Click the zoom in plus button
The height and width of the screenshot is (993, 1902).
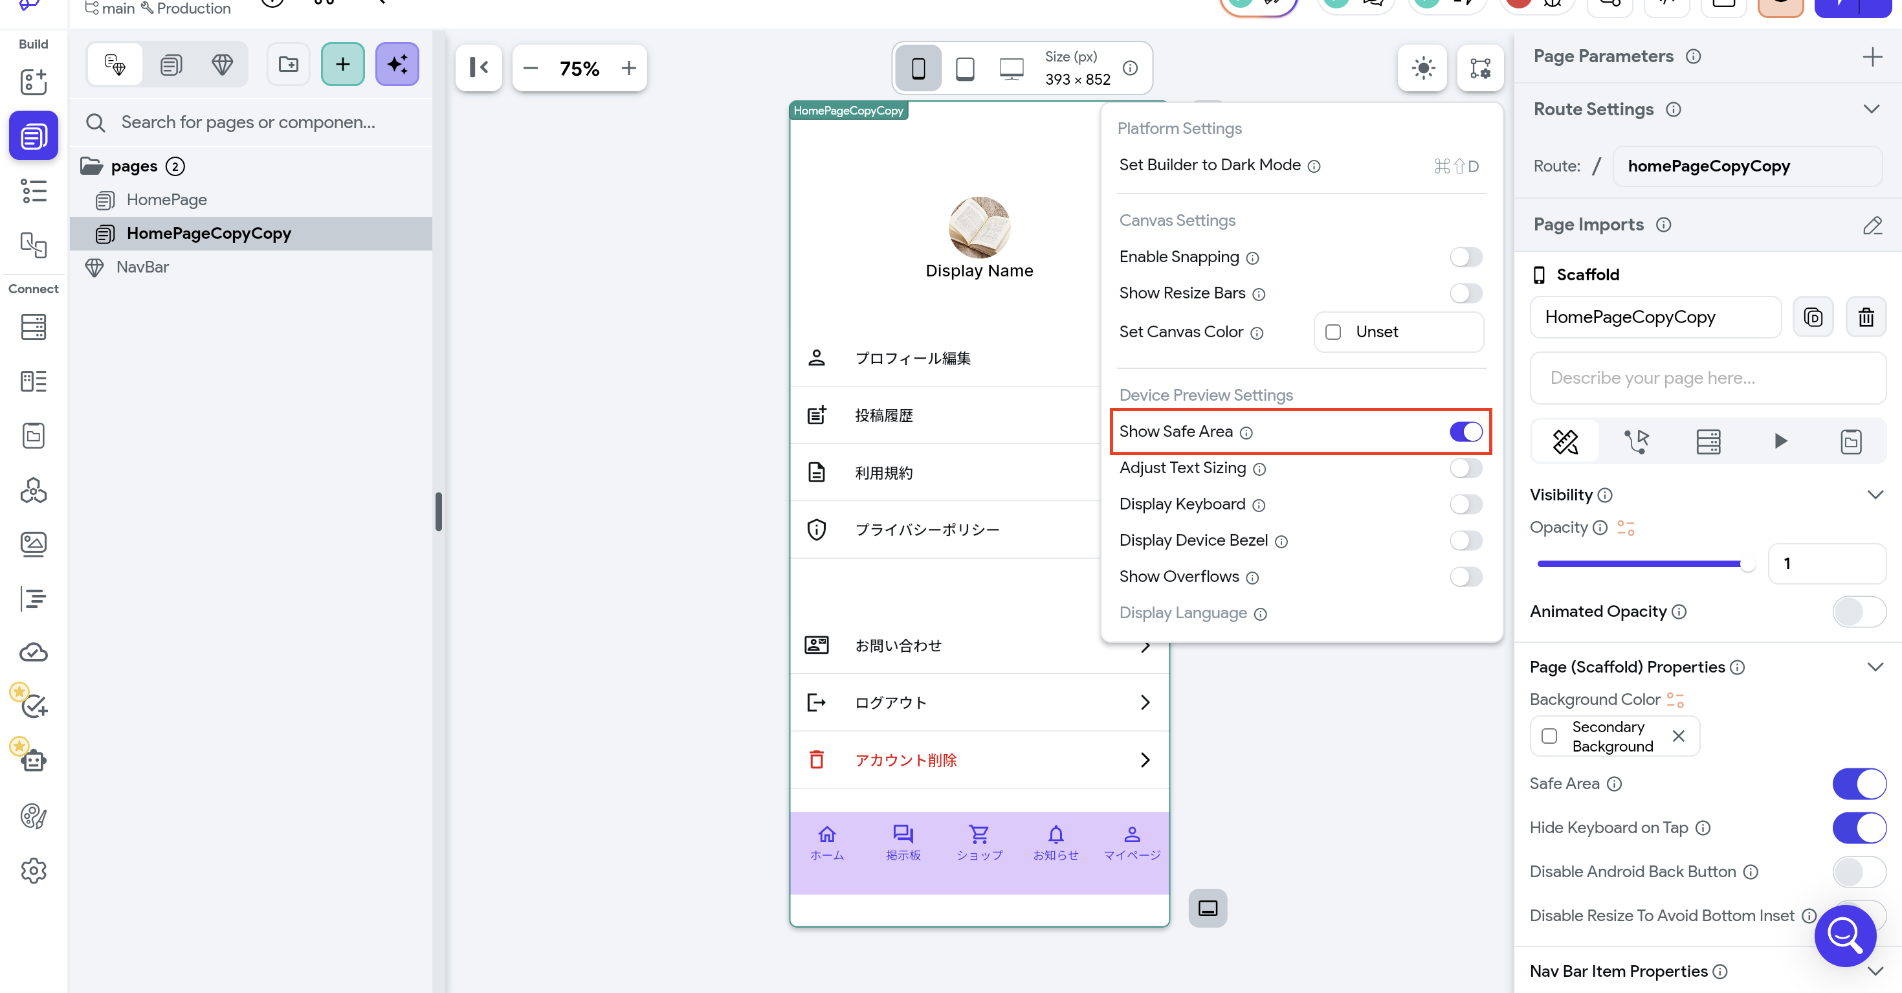[x=628, y=68]
